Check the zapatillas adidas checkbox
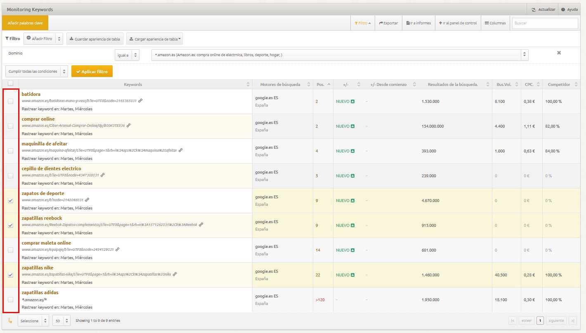 click(x=11, y=300)
